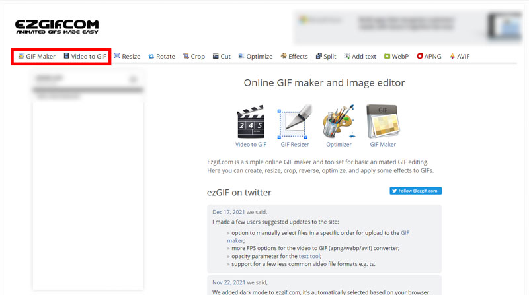Click the GIF Maker stacked images icon
The height and width of the screenshot is (295, 529).
pos(383,121)
